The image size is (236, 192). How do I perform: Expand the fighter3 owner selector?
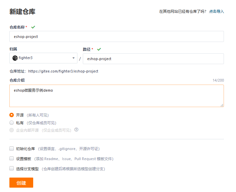(43, 58)
